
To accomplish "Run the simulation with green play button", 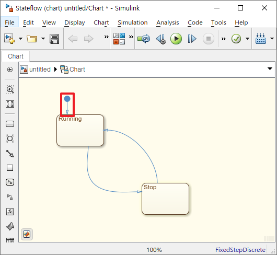I will (x=176, y=39).
